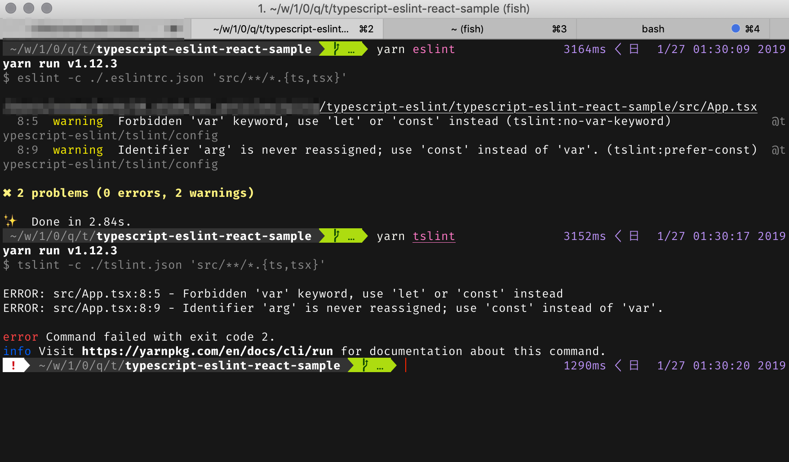Open the yarnpkg.com documentation URL

point(207,351)
